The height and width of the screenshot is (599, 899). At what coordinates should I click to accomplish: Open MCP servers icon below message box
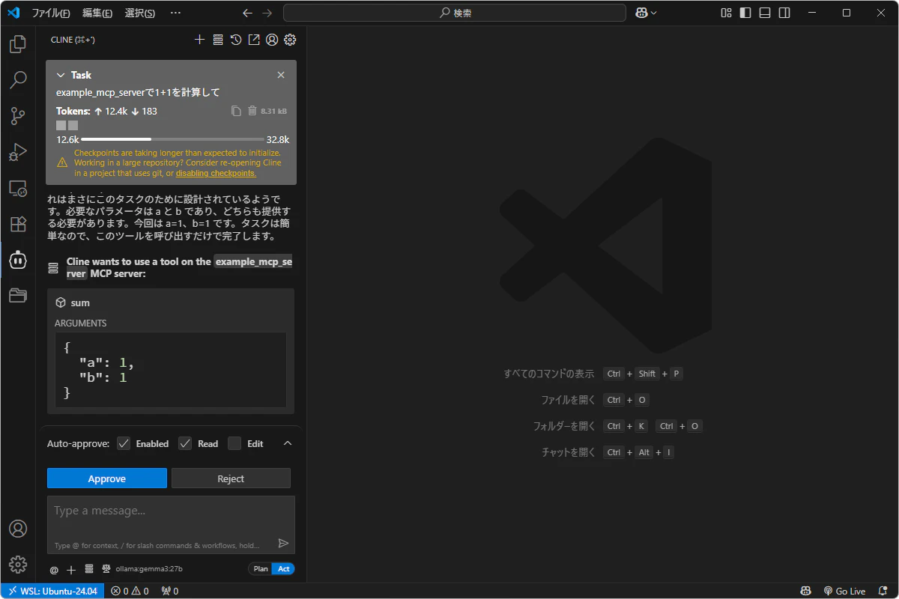tap(89, 569)
